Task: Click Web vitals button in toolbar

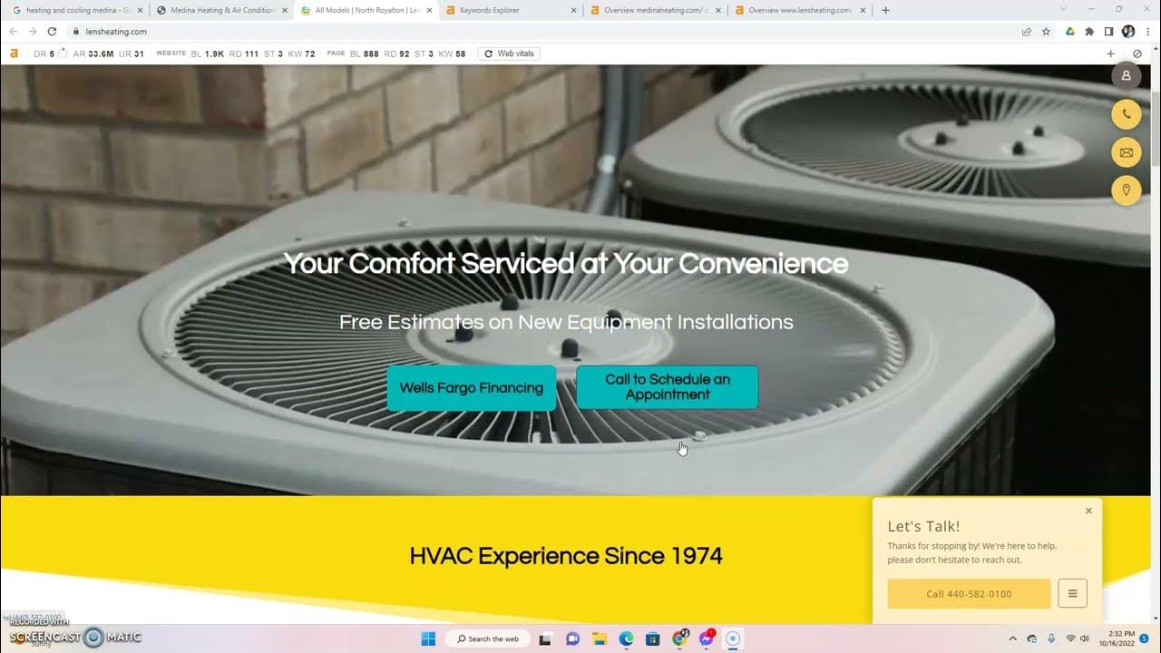Action: 510,54
